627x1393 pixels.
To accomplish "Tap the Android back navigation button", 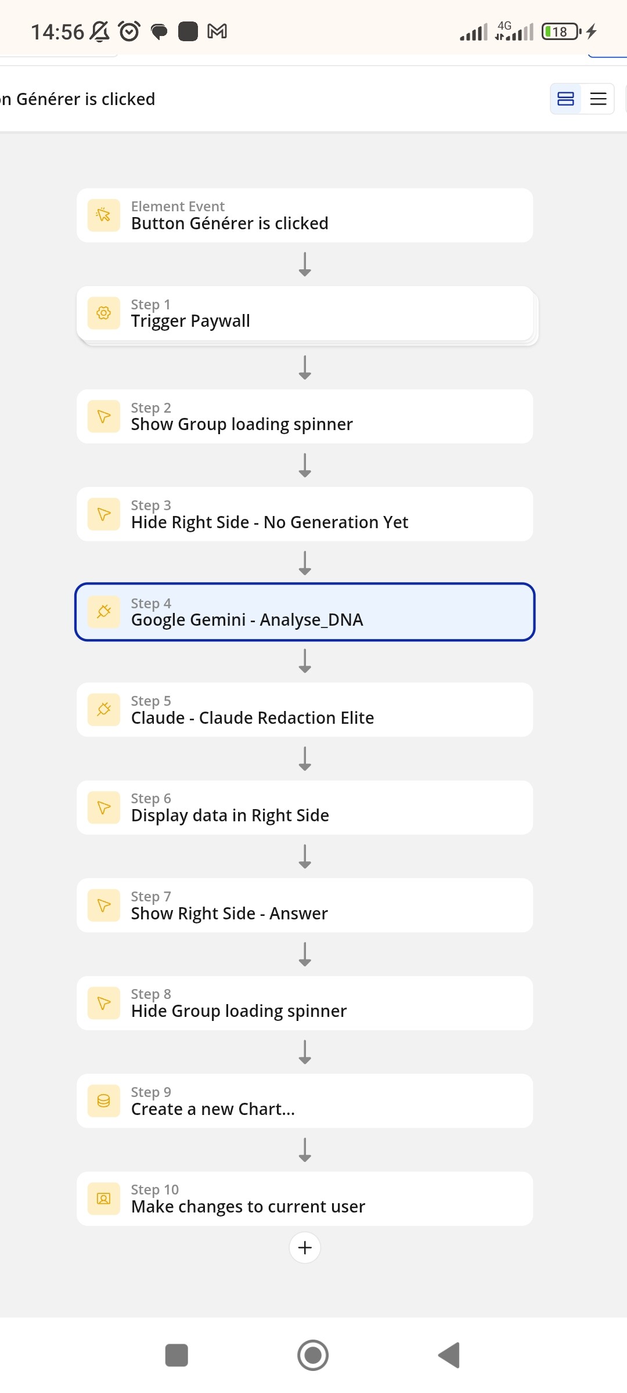I will tap(449, 1355).
